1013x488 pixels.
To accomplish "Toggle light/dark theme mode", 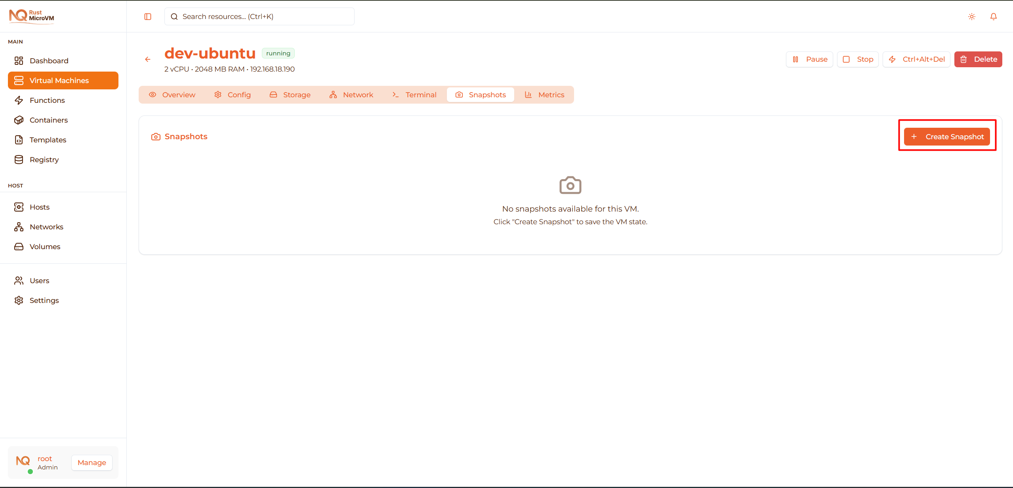I will tap(971, 17).
